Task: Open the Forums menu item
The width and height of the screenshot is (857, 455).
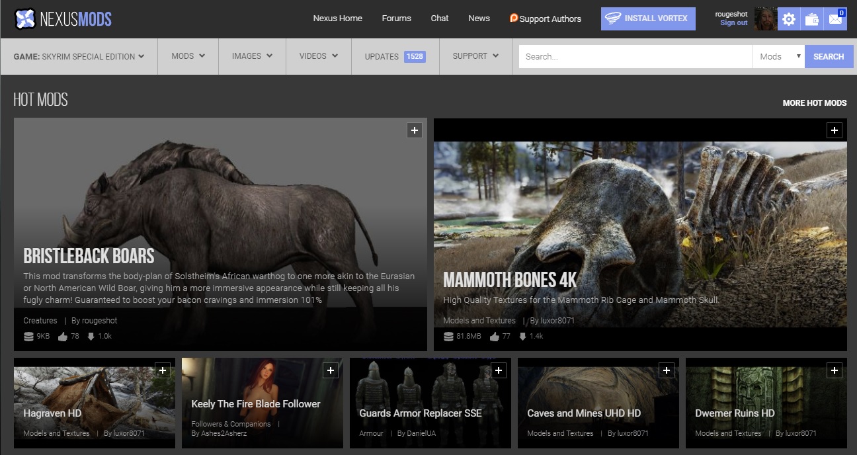Action: [396, 19]
